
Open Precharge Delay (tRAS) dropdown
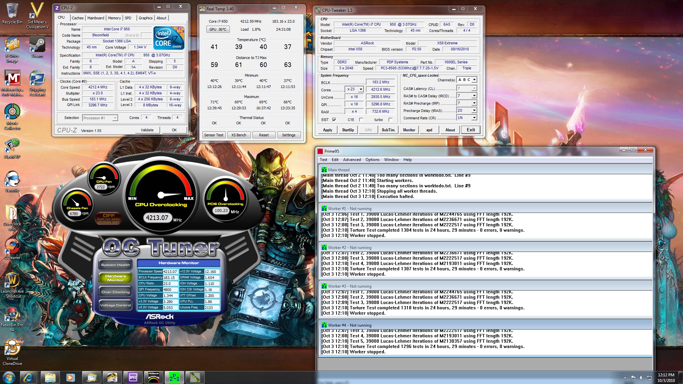pos(474,110)
